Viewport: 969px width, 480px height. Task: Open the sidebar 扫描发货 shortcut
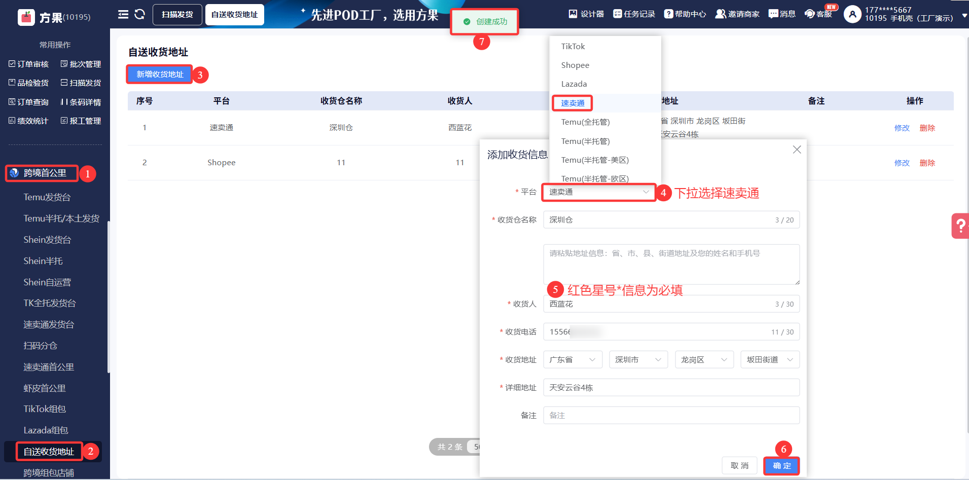(81, 83)
